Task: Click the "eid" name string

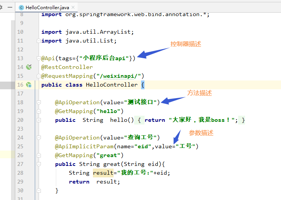Action: tap(143, 146)
